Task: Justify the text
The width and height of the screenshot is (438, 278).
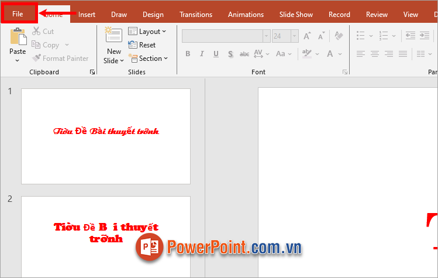Action: (x=402, y=53)
